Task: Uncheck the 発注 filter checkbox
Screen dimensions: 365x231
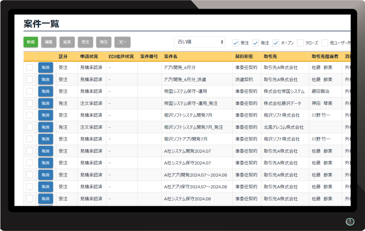Action: tap(256, 43)
